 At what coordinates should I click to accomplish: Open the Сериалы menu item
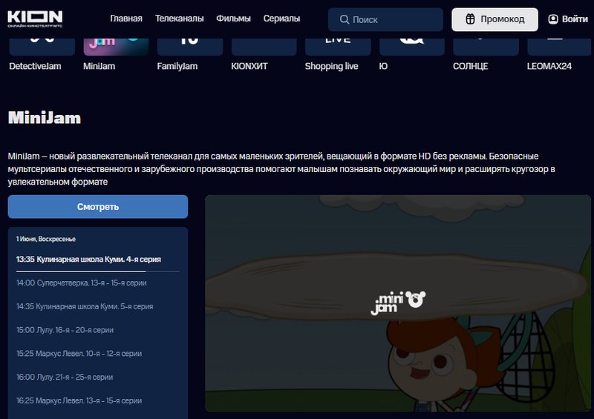[281, 19]
